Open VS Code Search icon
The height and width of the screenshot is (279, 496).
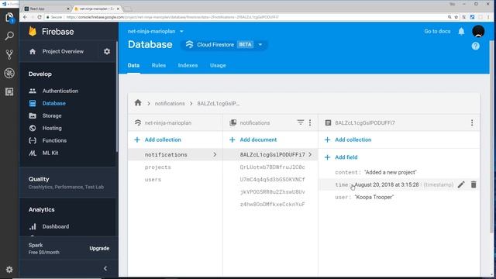pos(9,36)
